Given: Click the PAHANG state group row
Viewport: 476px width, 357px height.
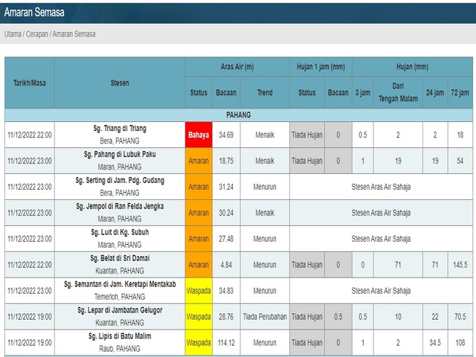Looking at the screenshot, I should click(x=238, y=115).
